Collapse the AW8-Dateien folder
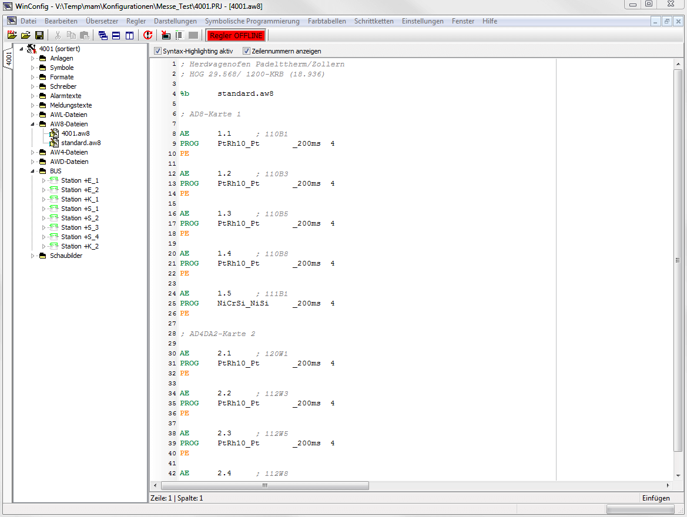 click(32, 125)
